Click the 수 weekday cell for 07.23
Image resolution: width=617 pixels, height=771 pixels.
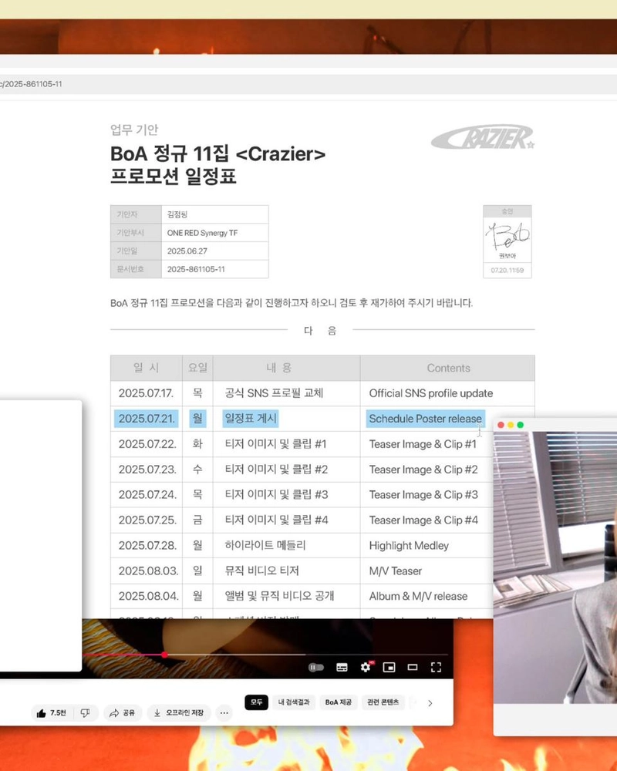click(x=197, y=470)
